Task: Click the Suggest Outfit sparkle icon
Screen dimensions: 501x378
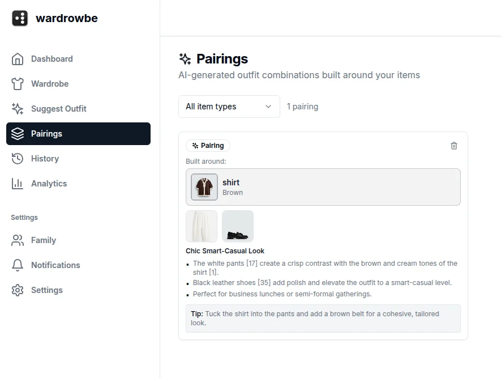Action: click(18, 109)
